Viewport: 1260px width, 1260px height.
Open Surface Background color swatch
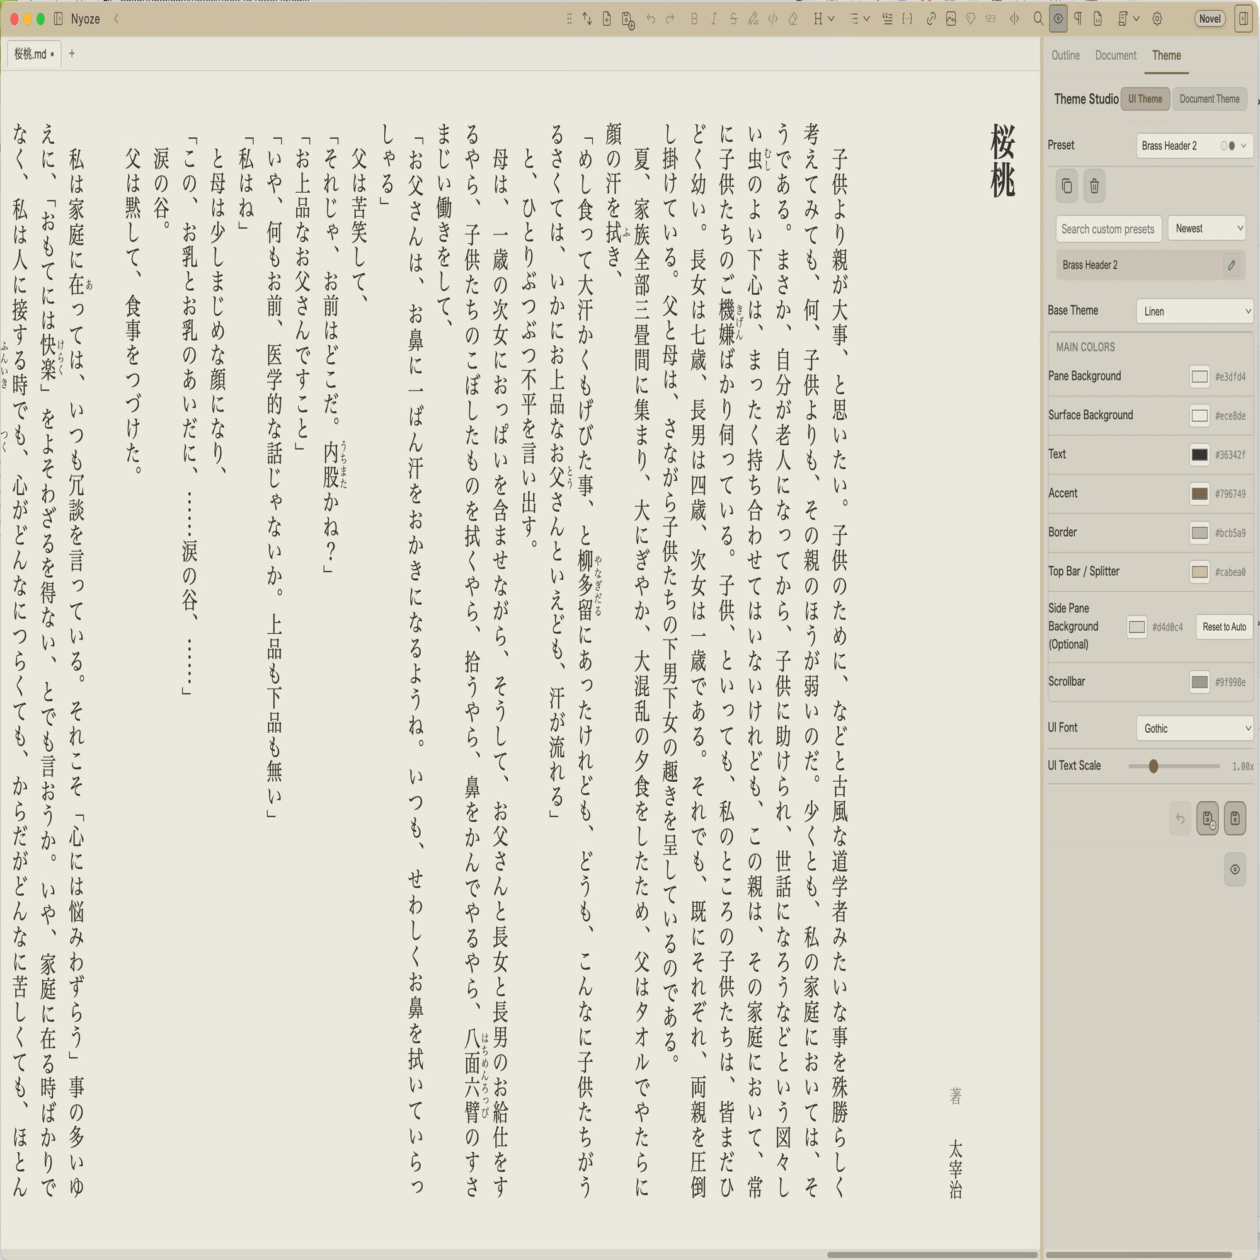(x=1199, y=415)
